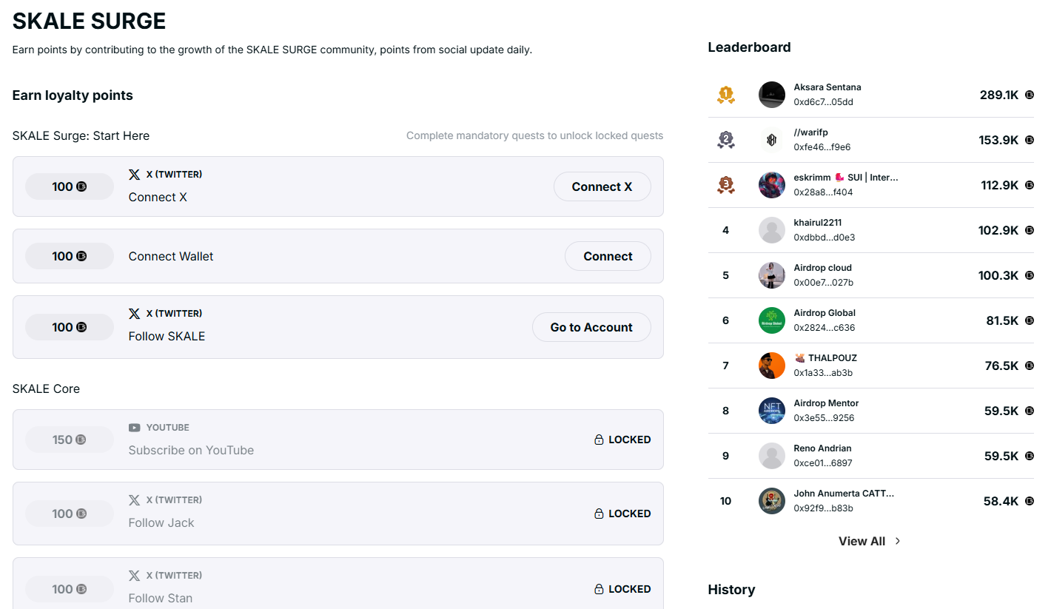This screenshot has width=1051, height=609.
Task: Click the lock icon on Follow Jack quest
Action: coord(599,514)
